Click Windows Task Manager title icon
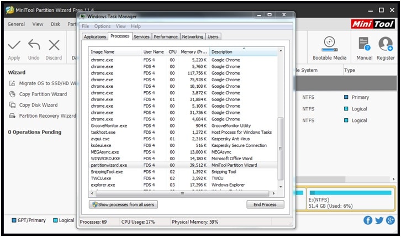Image resolution: width=401 pixels, height=237 pixels. pyautogui.click(x=83, y=17)
